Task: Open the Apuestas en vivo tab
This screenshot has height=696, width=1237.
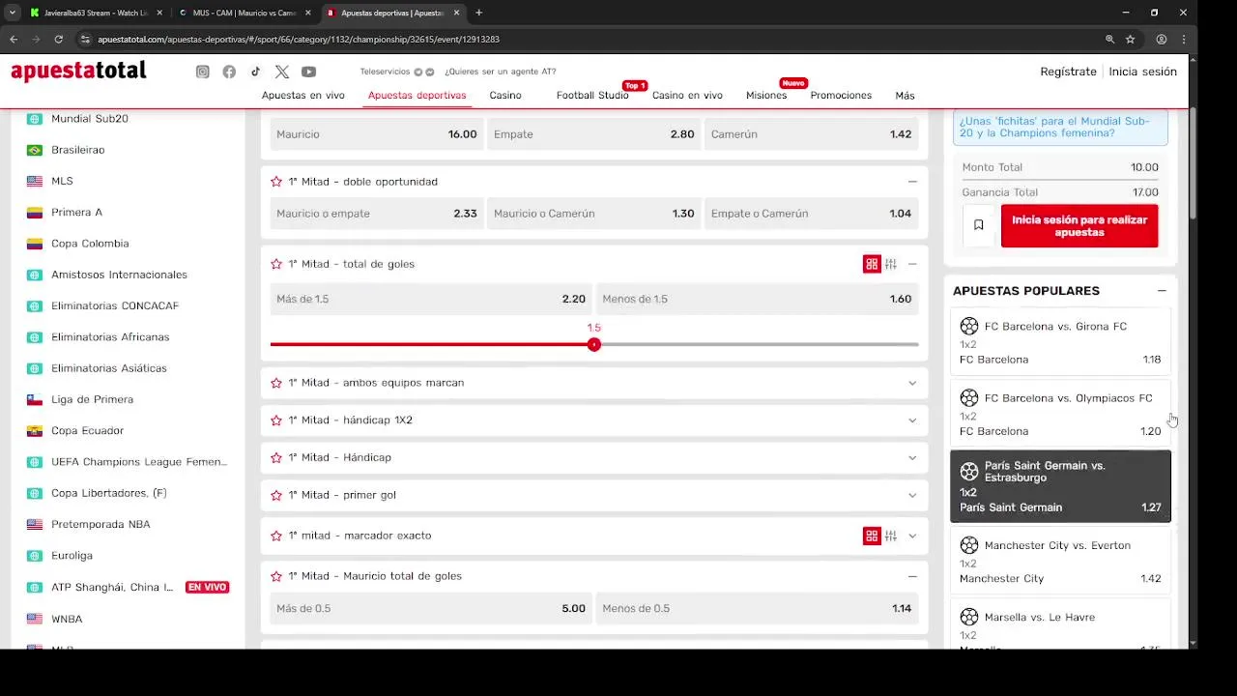Action: click(x=303, y=96)
